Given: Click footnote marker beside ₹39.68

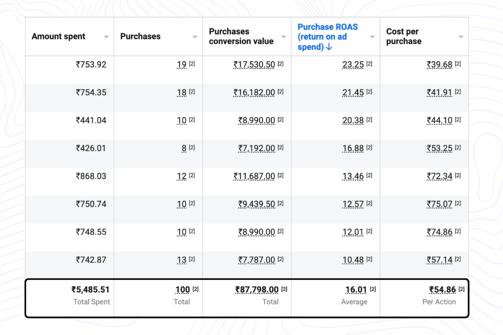Looking at the screenshot, I should pos(458,64).
